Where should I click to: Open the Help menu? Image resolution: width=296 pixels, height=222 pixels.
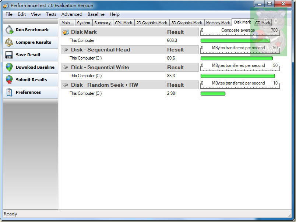click(x=114, y=14)
